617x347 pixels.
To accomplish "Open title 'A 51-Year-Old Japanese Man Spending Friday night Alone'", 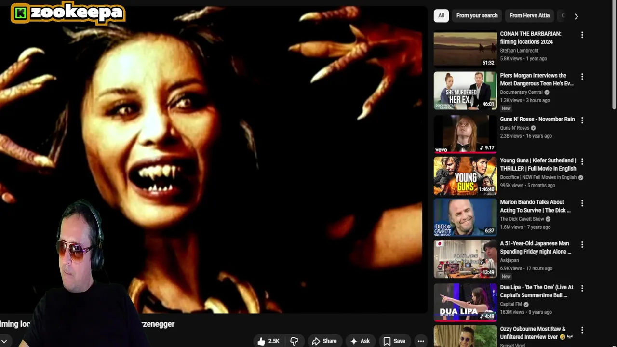I will (x=536, y=248).
